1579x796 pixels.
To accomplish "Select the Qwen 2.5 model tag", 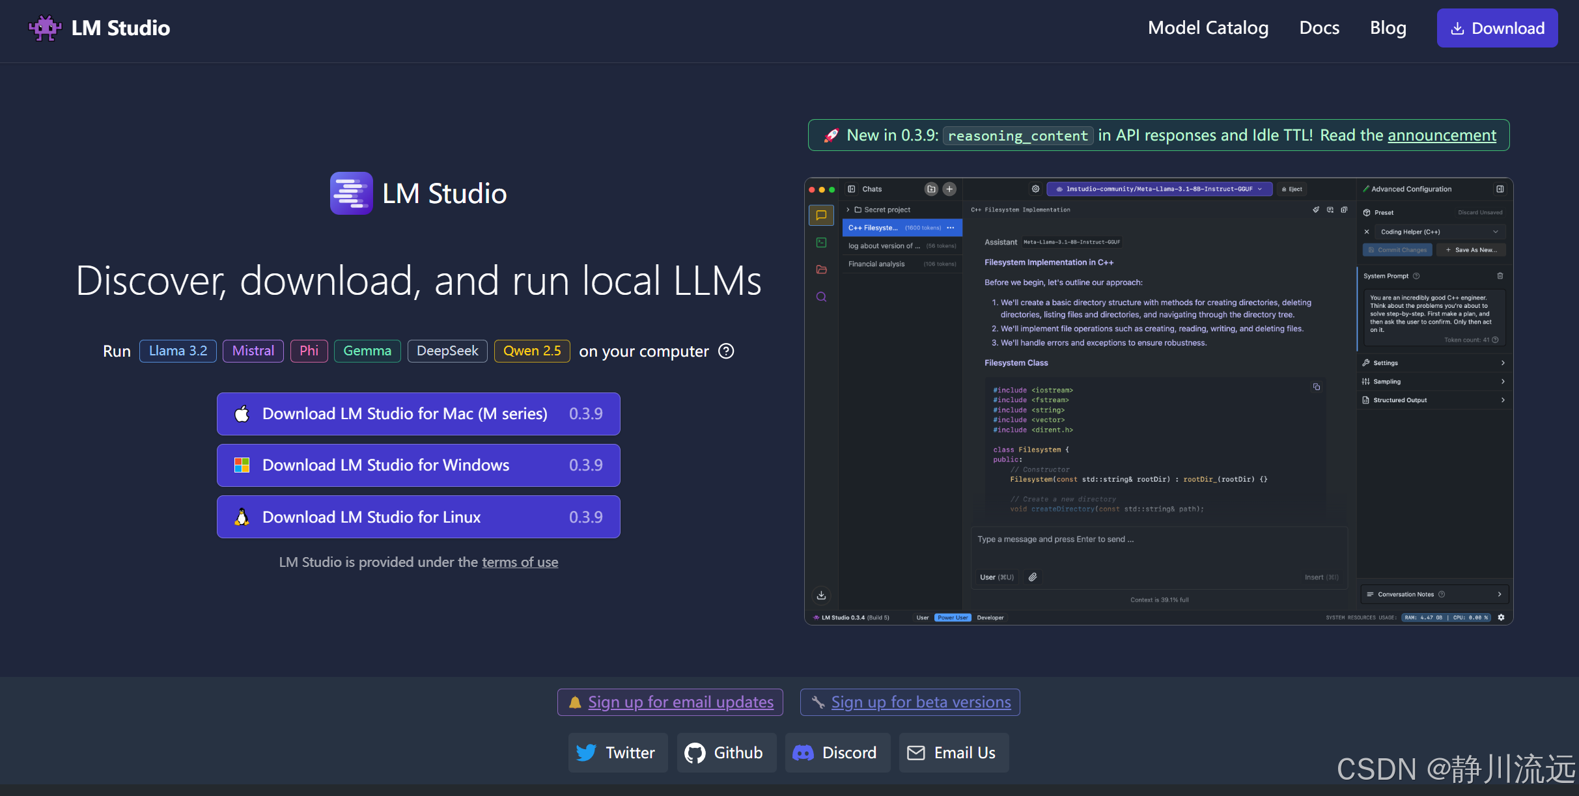I will pos(531,351).
